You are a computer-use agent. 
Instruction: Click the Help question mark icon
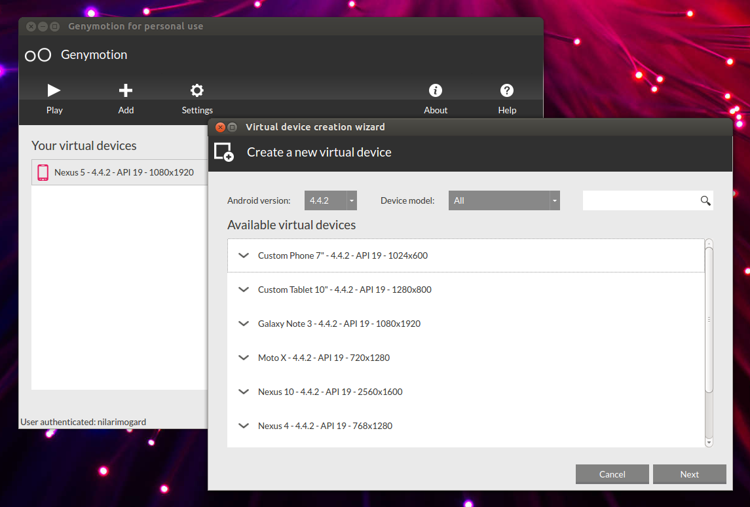(x=507, y=90)
